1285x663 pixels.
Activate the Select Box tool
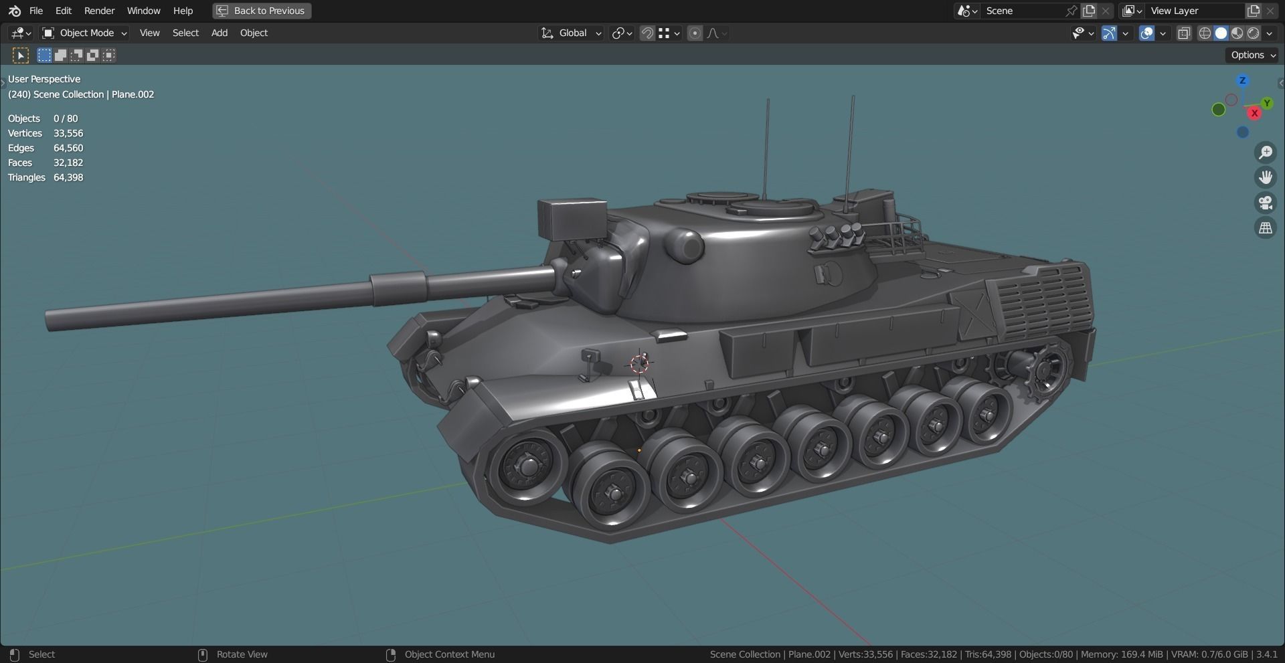tap(44, 55)
